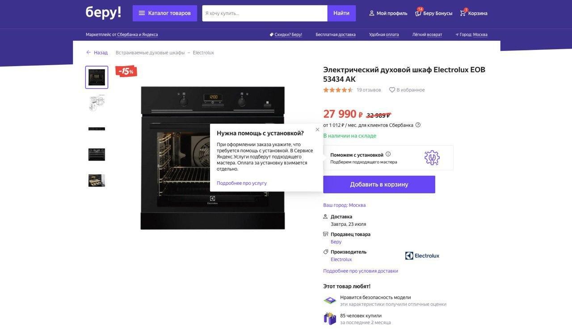Image resolution: width=572 pixels, height=333 pixels.
Task: Click Добавить в корзину button
Action: [x=379, y=184]
